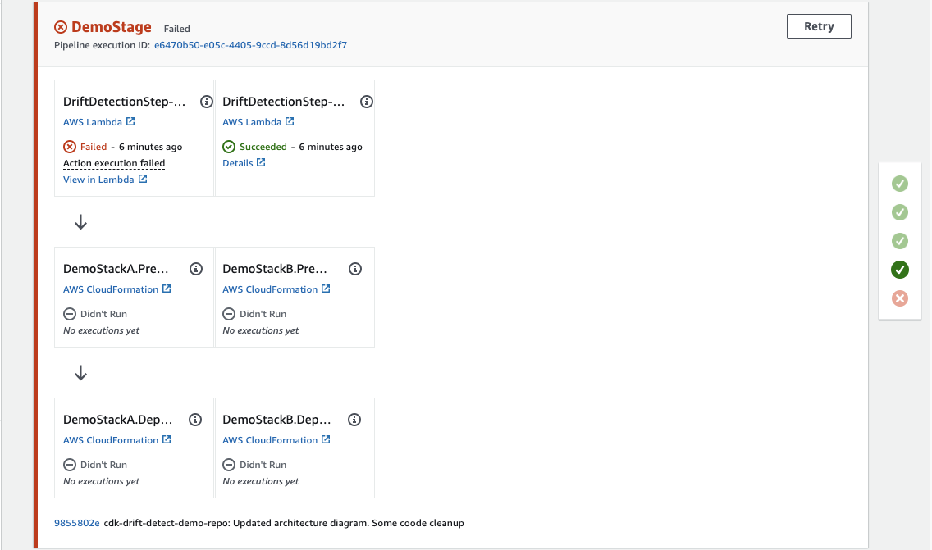Open commit 9855802e link

coord(76,523)
